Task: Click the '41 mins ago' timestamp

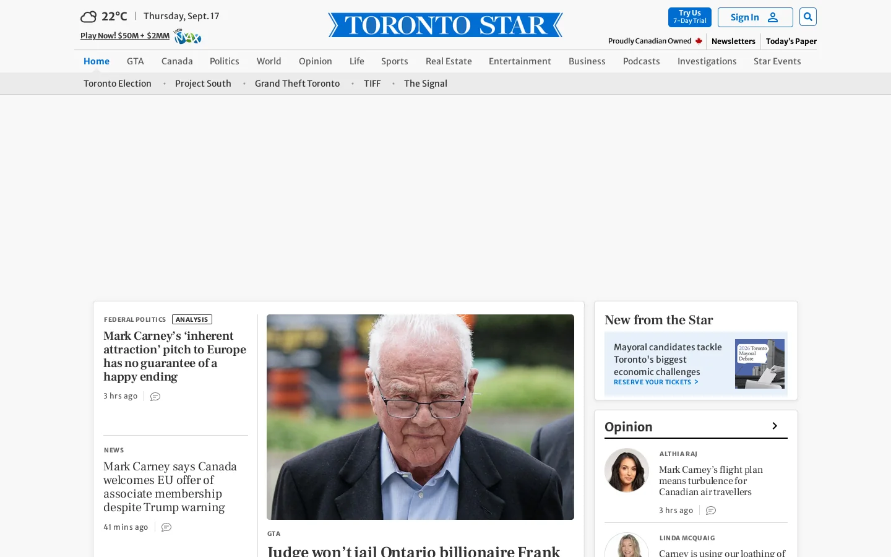Action: [126, 527]
